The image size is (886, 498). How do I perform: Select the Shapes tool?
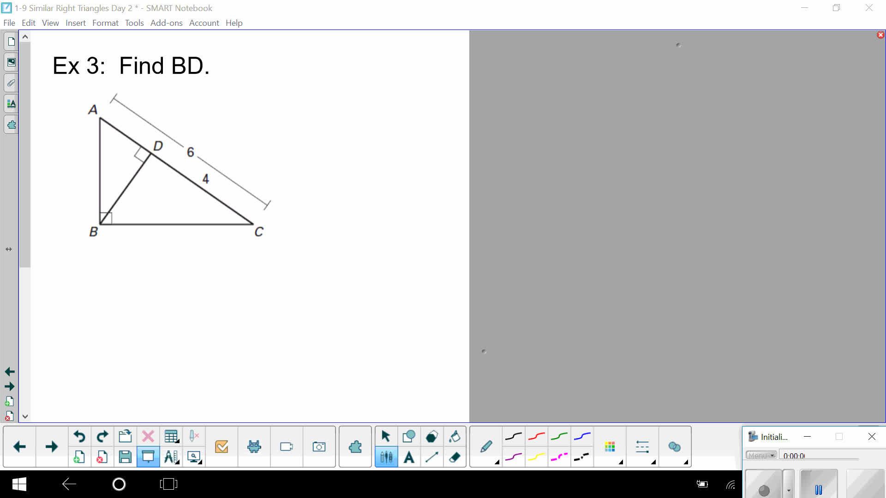click(x=409, y=436)
